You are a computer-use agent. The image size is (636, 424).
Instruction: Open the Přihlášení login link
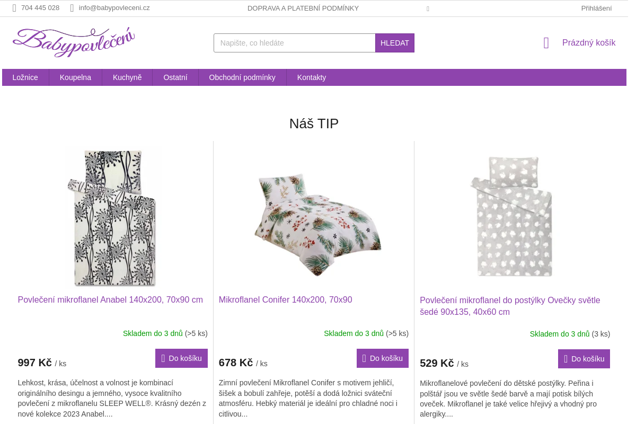coord(596,8)
